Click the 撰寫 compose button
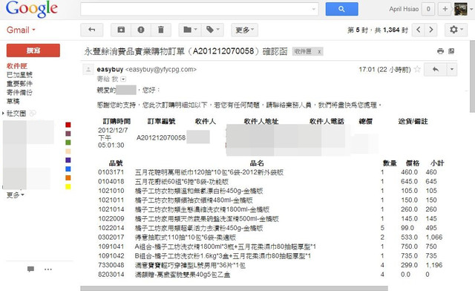Viewport: 475px width, 291px height. coord(33,50)
